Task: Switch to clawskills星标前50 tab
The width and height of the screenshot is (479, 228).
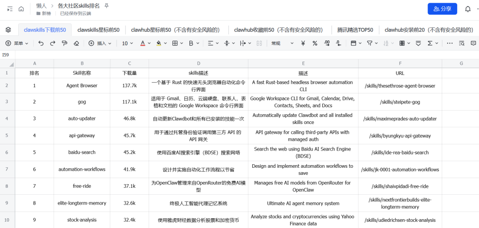Action: 98,30
